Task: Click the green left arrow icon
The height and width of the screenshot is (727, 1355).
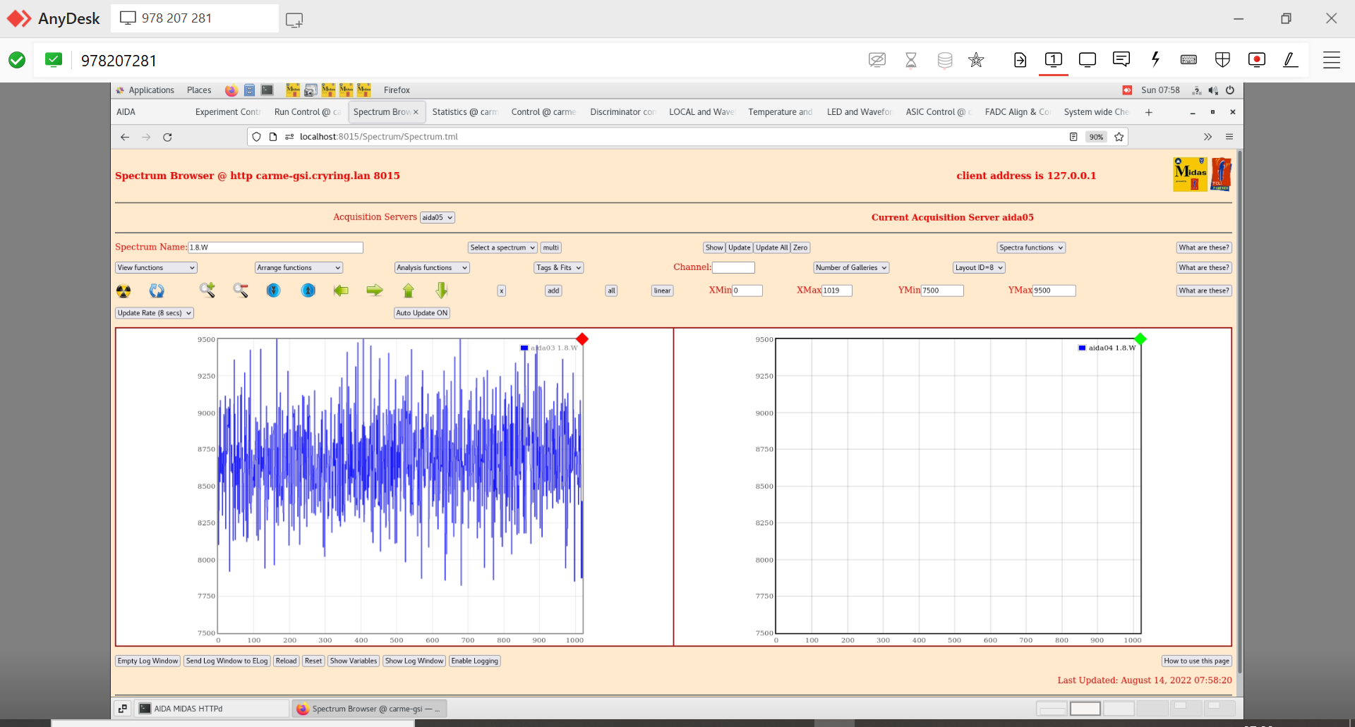Action: click(x=341, y=290)
